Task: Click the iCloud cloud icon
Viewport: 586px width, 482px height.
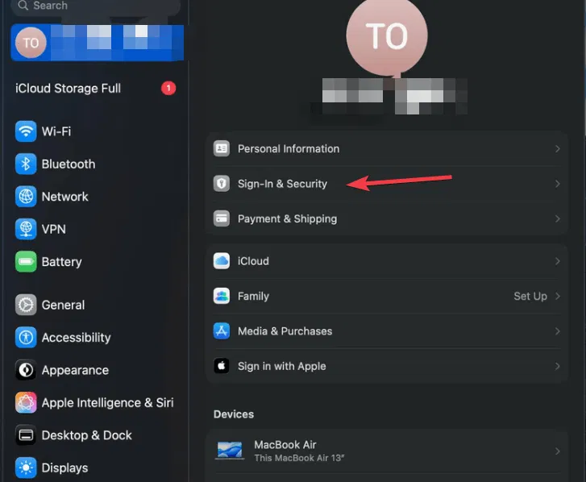Action: point(222,261)
